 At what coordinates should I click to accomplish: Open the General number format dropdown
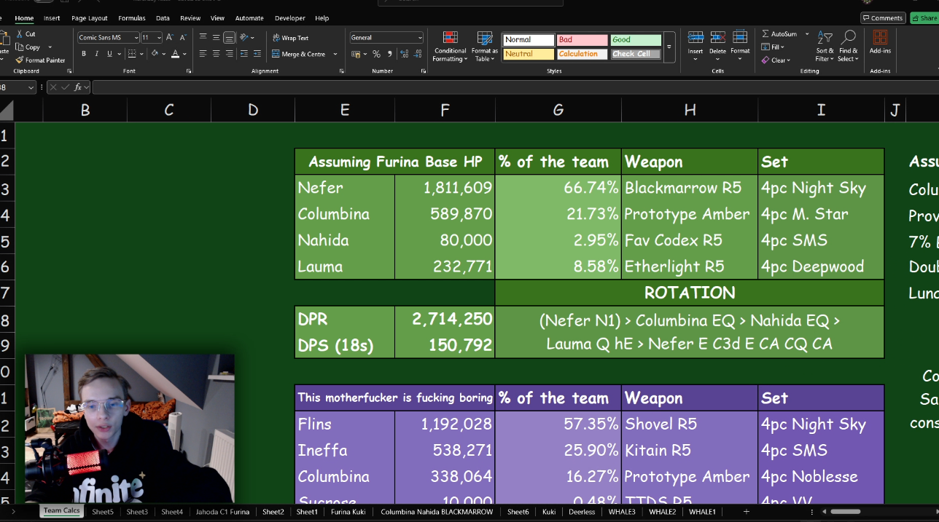pyautogui.click(x=420, y=38)
